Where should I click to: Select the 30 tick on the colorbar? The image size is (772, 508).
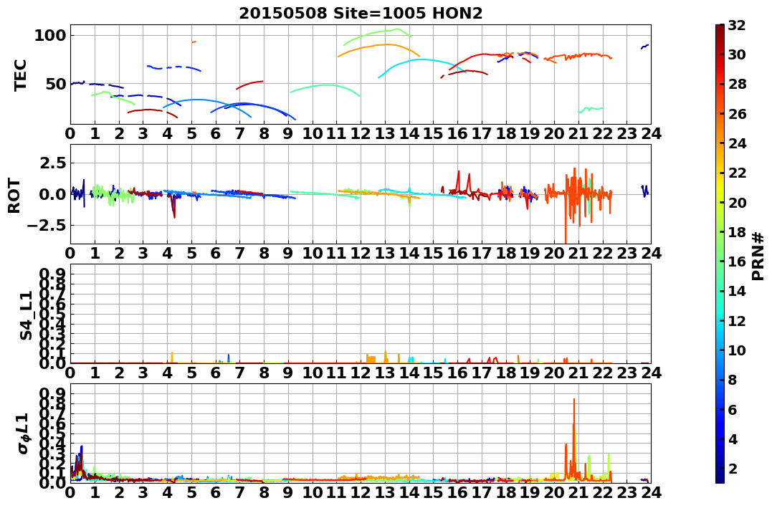[737, 54]
